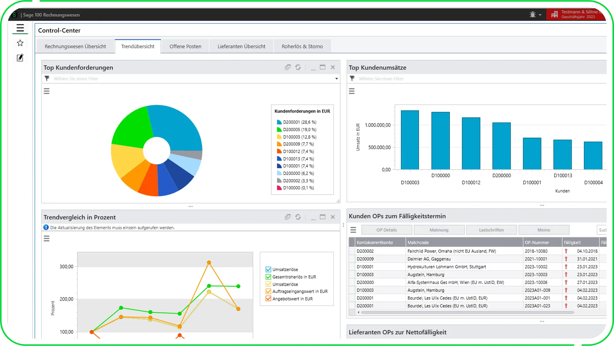Pop out the Top Kundenforderungen panel window
614x346 pixels.
pyautogui.click(x=287, y=67)
